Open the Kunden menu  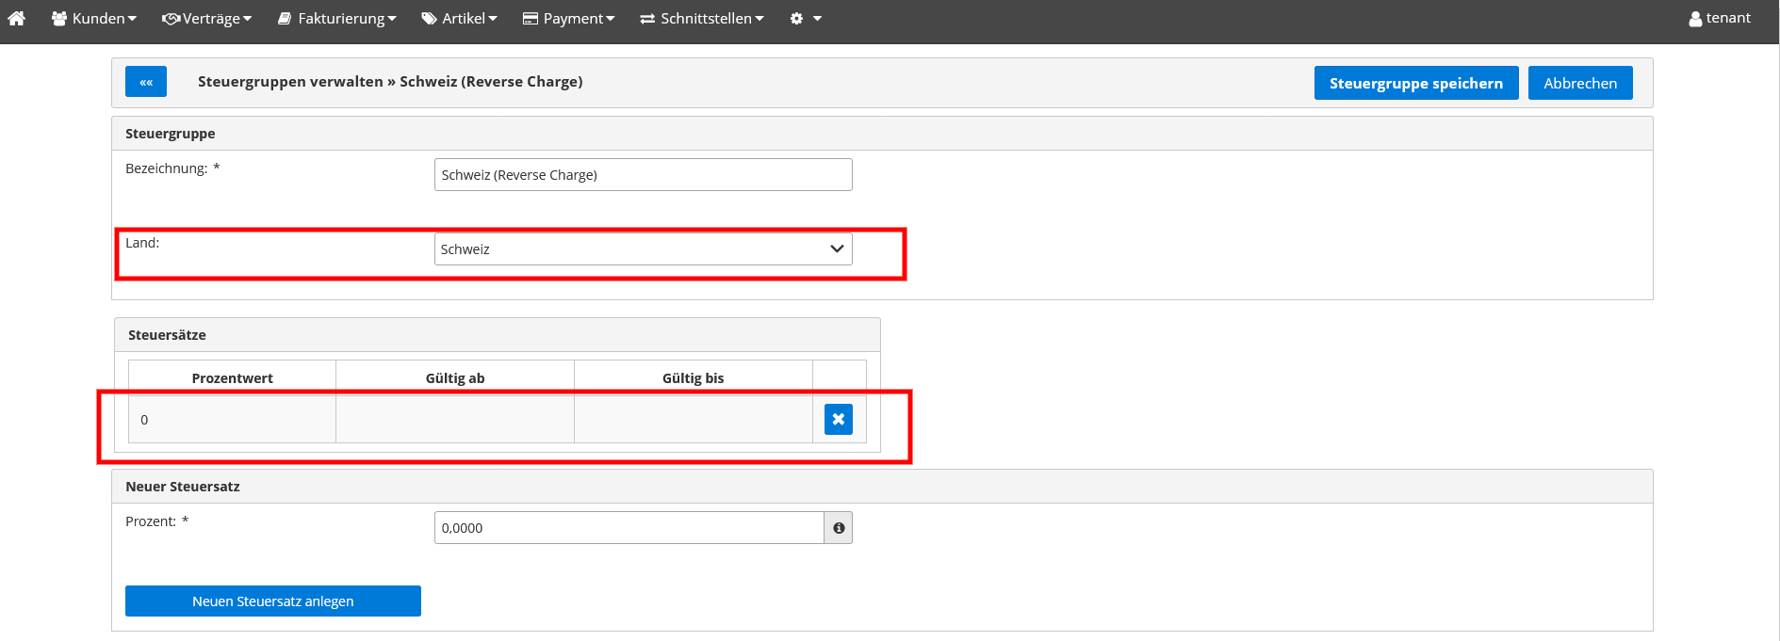(x=94, y=18)
